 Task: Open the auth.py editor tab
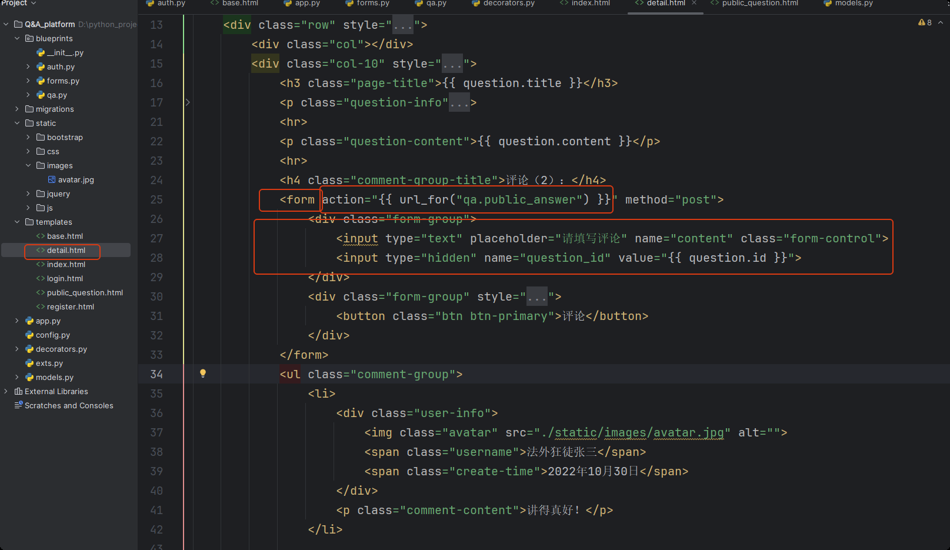pyautogui.click(x=166, y=4)
